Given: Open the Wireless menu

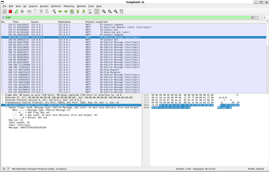Looking at the screenshot, I should pos(81,6).
